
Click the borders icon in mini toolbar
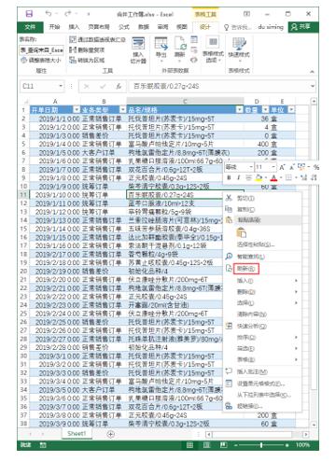click(x=288, y=177)
